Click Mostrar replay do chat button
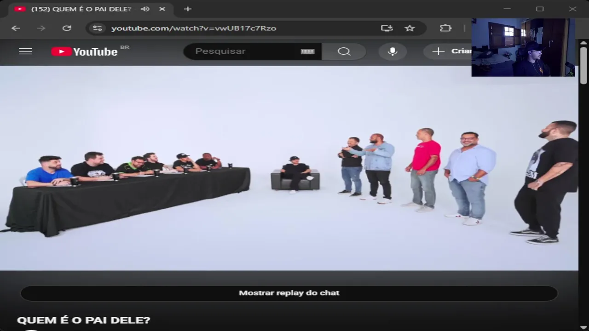The width and height of the screenshot is (589, 331). pyautogui.click(x=289, y=293)
